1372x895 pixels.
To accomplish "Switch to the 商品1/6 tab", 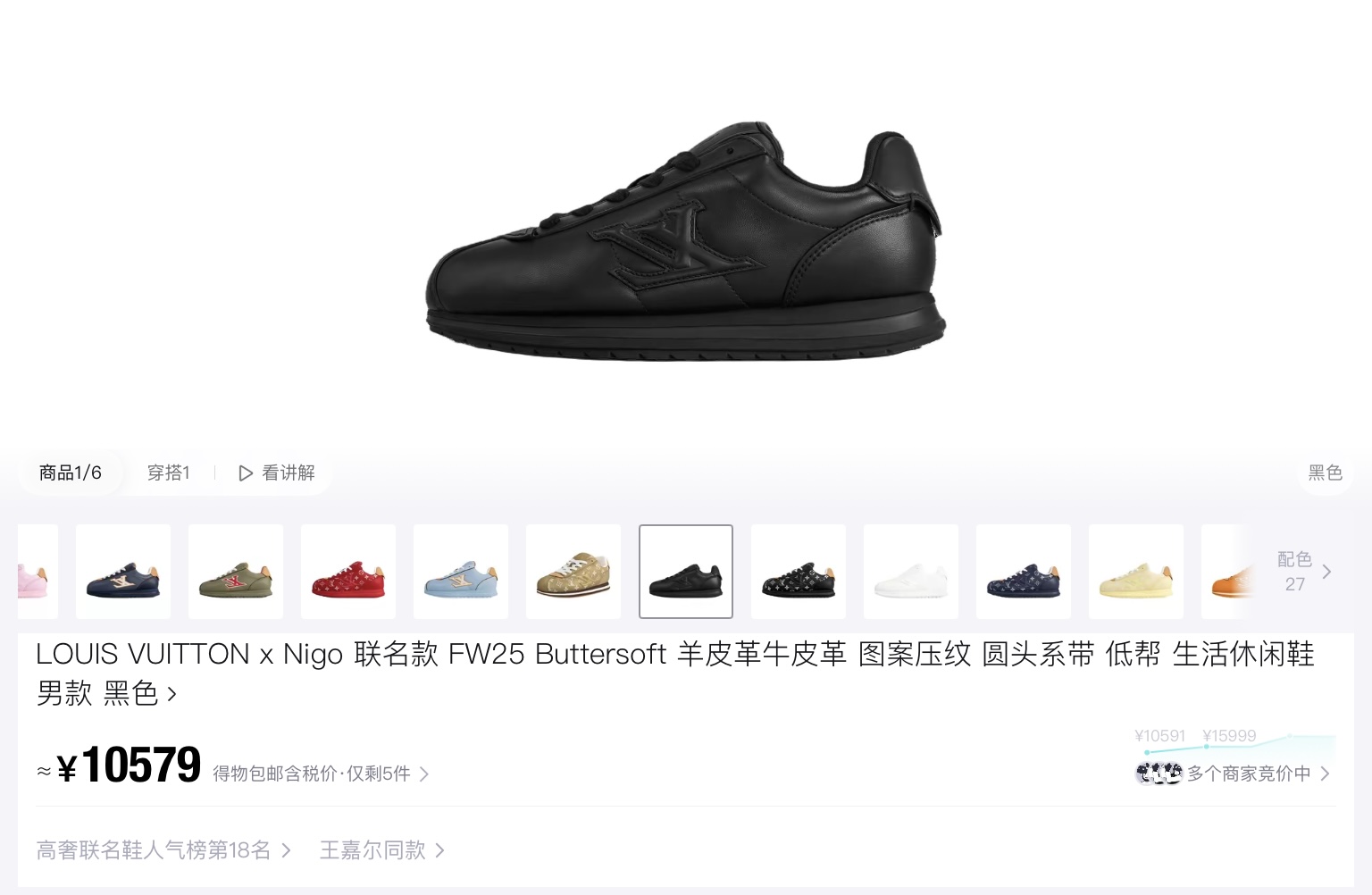I will point(71,473).
